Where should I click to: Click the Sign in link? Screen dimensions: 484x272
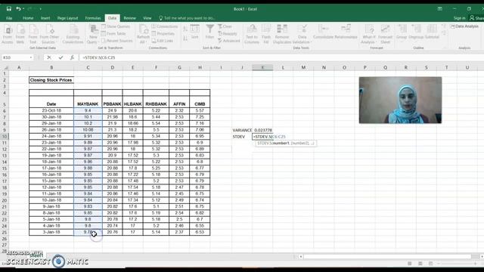point(459,18)
